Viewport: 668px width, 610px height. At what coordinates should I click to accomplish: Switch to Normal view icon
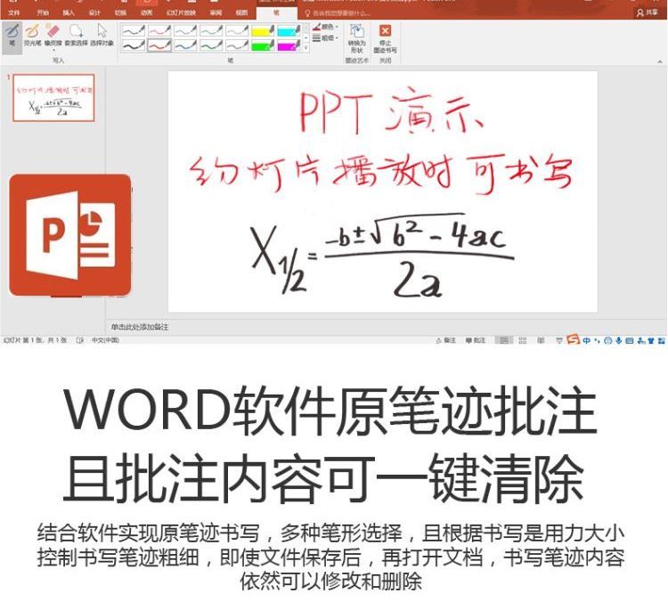tap(504, 340)
